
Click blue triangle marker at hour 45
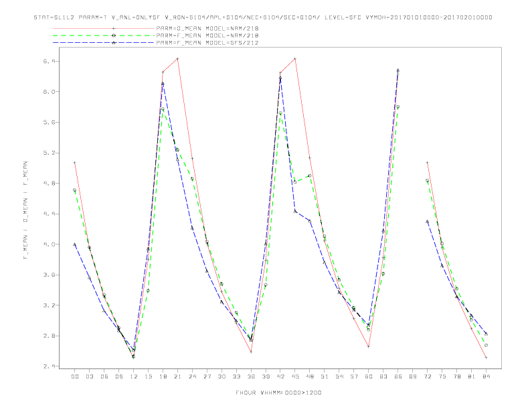(x=295, y=211)
